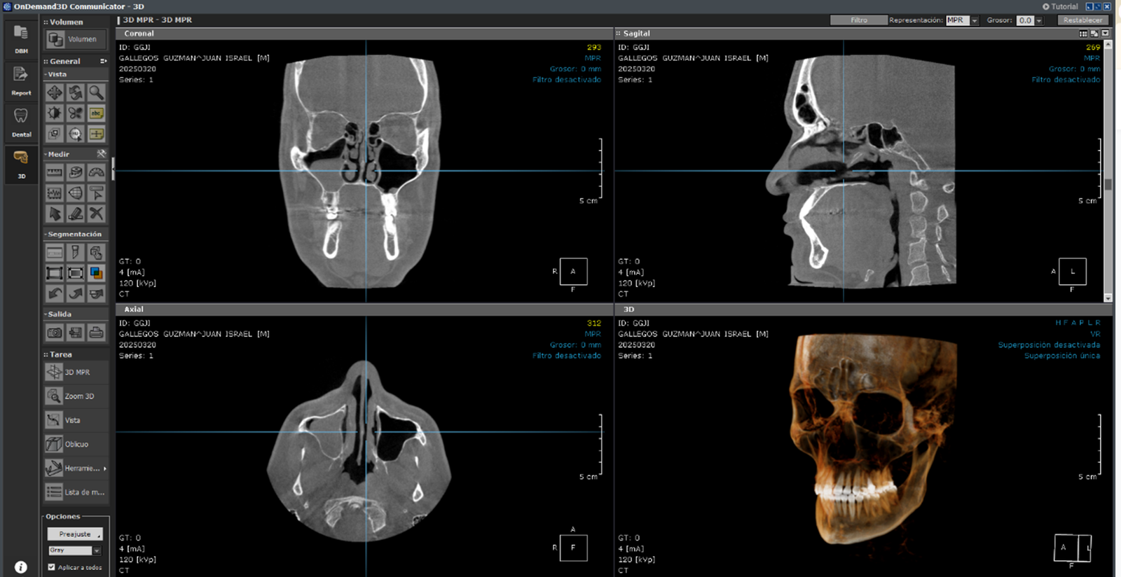This screenshot has width=1121, height=577.
Task: Click the delete measurement X tool
Action: click(x=96, y=214)
